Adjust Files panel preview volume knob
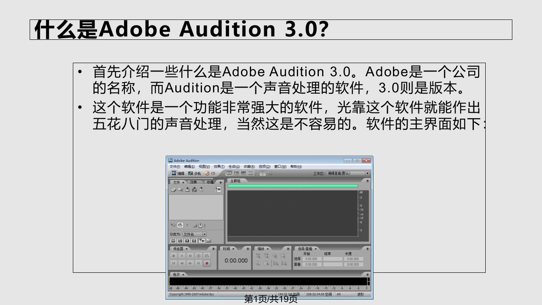 tap(200, 225)
